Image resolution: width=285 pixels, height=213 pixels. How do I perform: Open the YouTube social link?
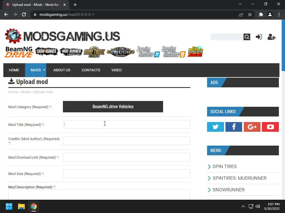[270, 127]
